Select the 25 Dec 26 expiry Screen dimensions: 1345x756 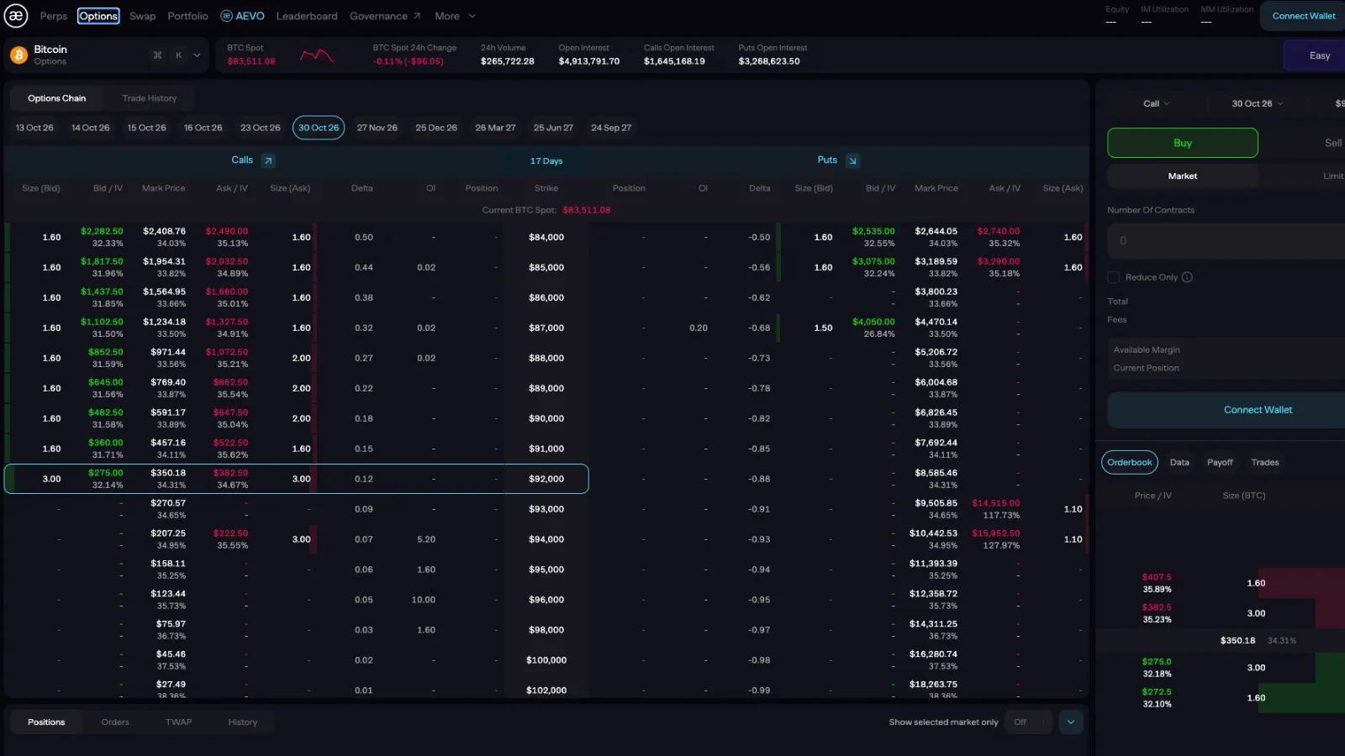436,128
